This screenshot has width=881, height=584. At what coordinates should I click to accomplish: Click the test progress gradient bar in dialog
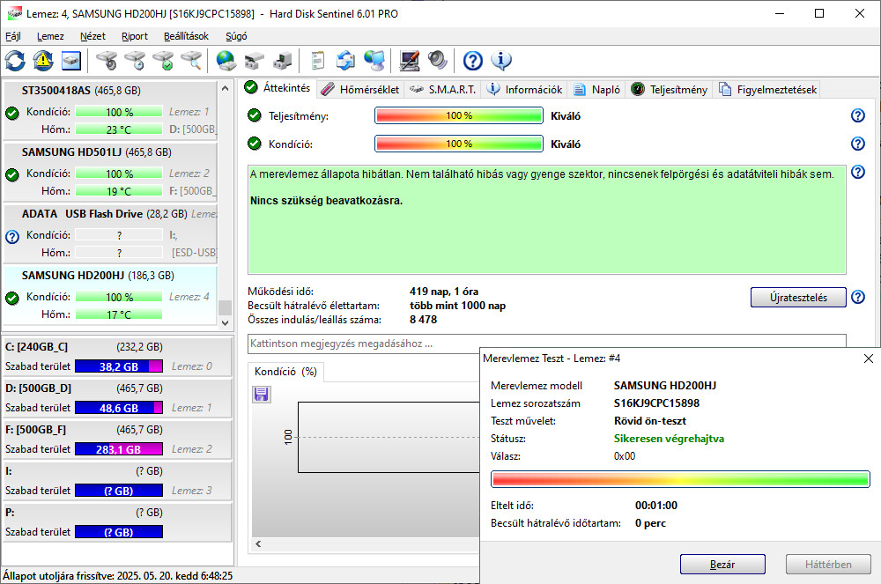coord(680,479)
